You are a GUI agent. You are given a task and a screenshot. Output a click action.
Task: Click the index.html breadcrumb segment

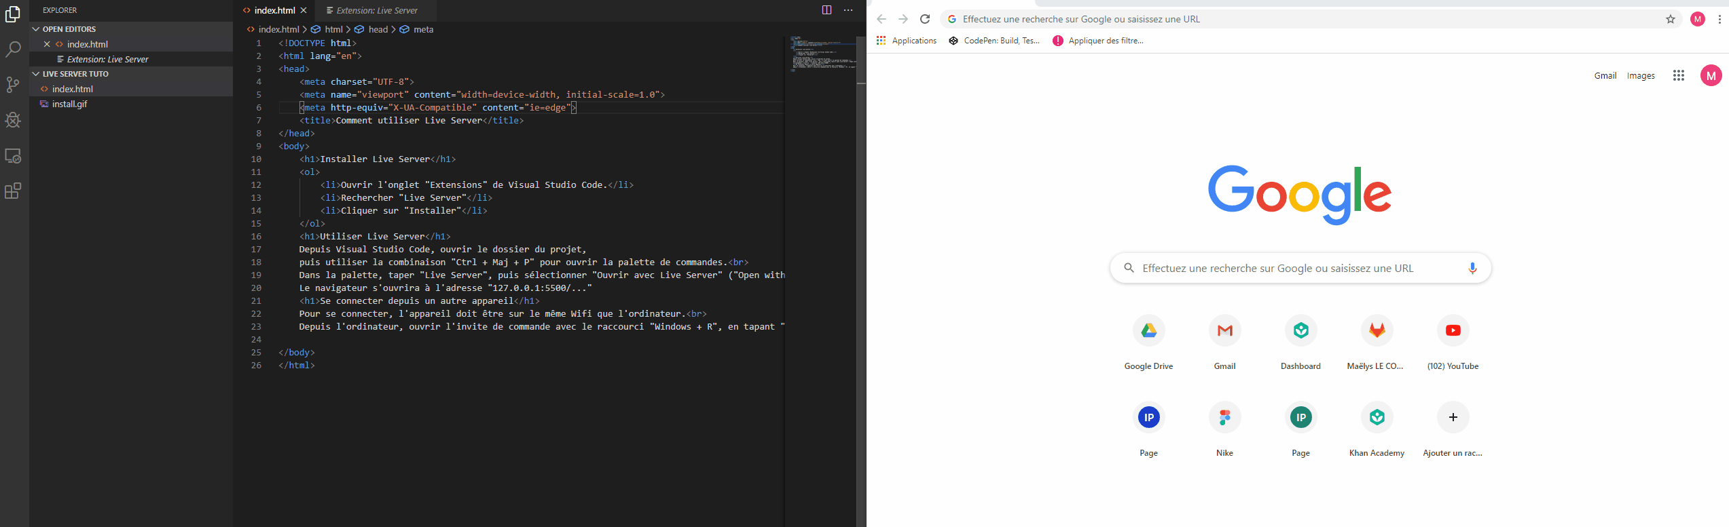pyautogui.click(x=273, y=29)
